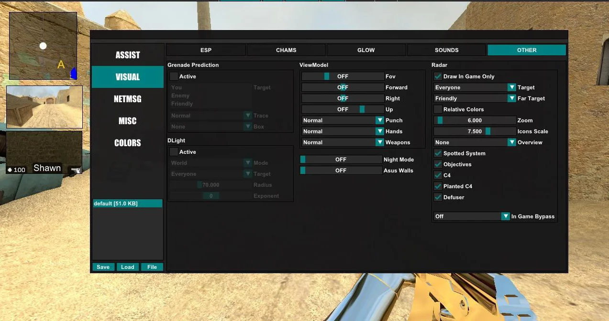Image resolution: width=609 pixels, height=321 pixels.
Task: Disable the Planted C4 radar option
Action: [438, 186]
